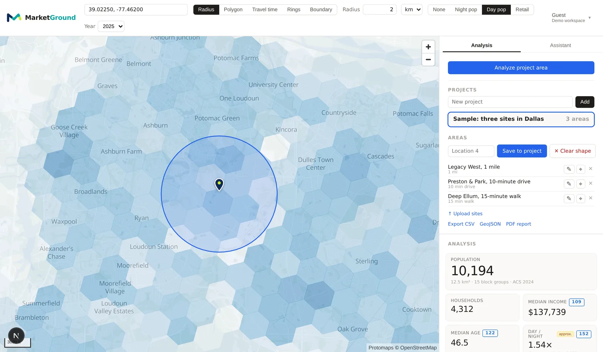Image resolution: width=603 pixels, height=352 pixels.
Task: Click the Median Income index badge 109
Action: (576, 302)
